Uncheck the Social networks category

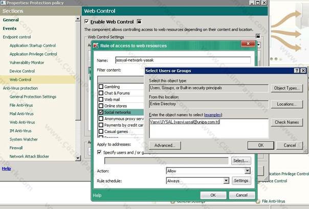(x=101, y=112)
